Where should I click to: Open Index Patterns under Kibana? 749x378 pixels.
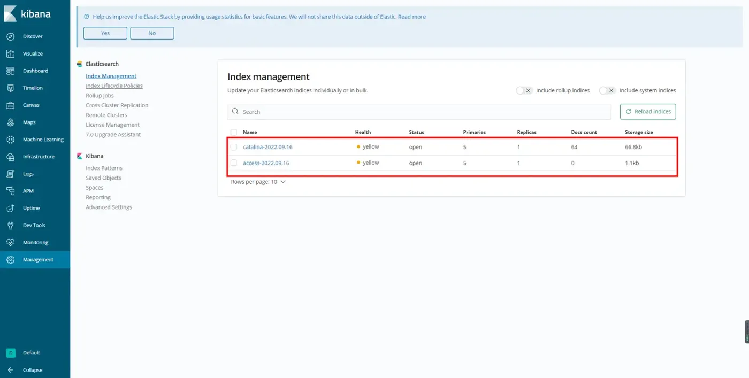click(x=104, y=168)
